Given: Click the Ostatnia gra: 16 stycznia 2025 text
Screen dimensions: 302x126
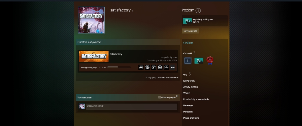Looking at the screenshot, I should point(162,60).
